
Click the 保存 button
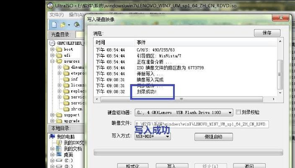click(x=267, y=33)
